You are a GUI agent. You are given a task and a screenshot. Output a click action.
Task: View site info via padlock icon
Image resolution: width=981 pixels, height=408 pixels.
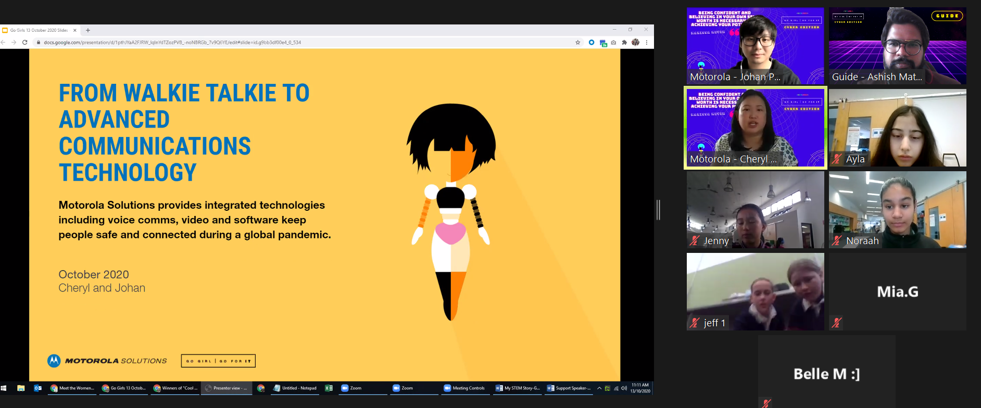tap(38, 42)
